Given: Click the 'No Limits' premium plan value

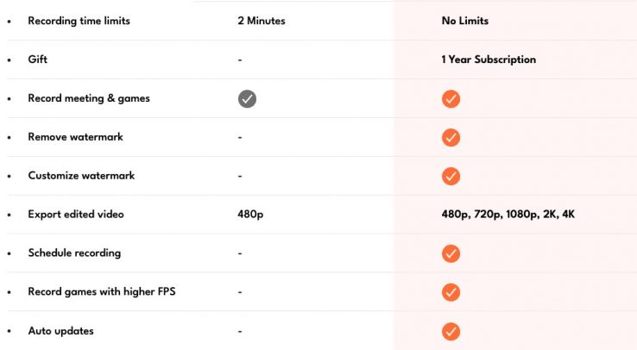Looking at the screenshot, I should coord(464,21).
